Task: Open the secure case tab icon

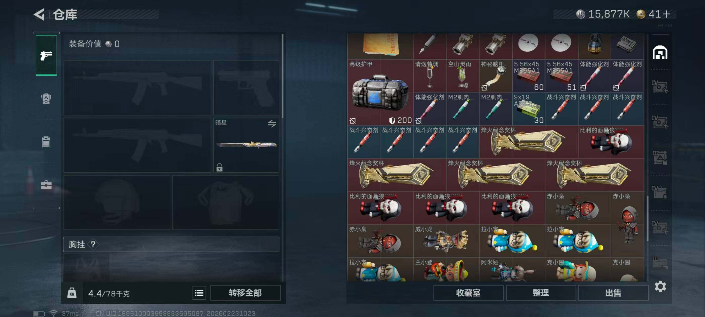Action: tap(46, 185)
